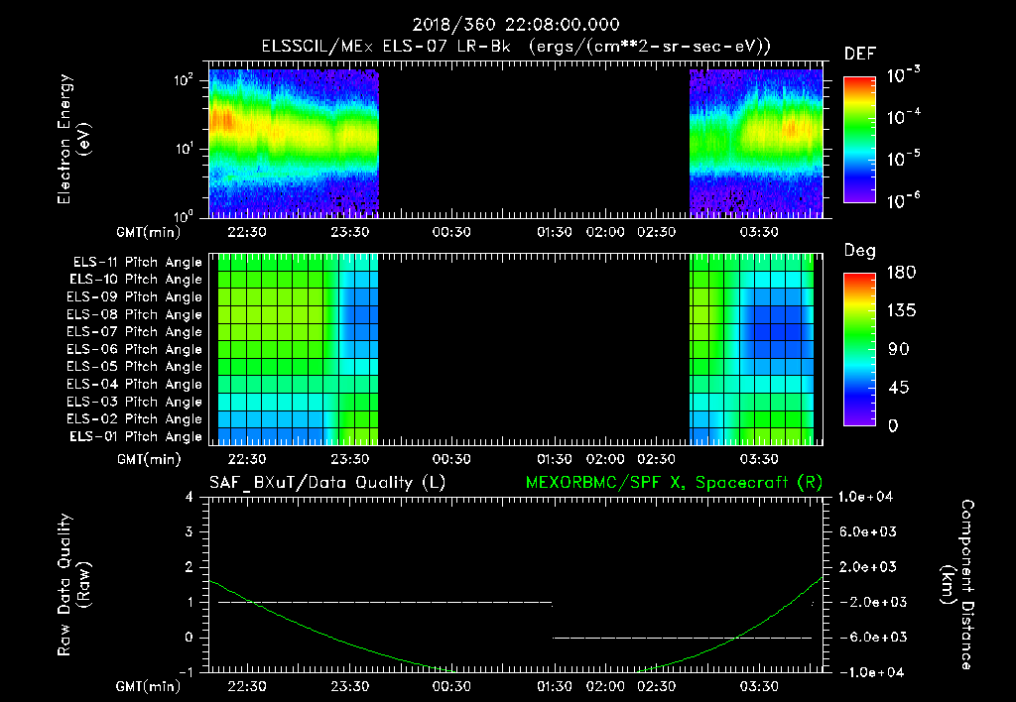1016x702 pixels.
Task: Select the ELS-01 Pitch Angle row label
Action: 135,436
